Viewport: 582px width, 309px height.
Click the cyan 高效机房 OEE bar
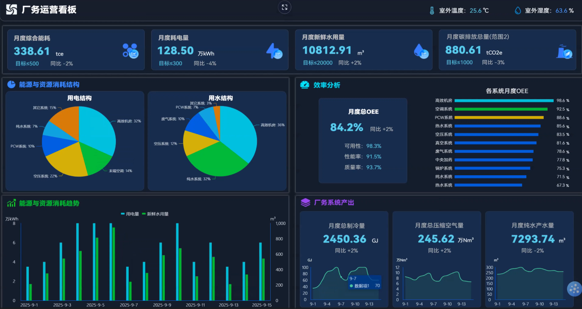click(504, 101)
